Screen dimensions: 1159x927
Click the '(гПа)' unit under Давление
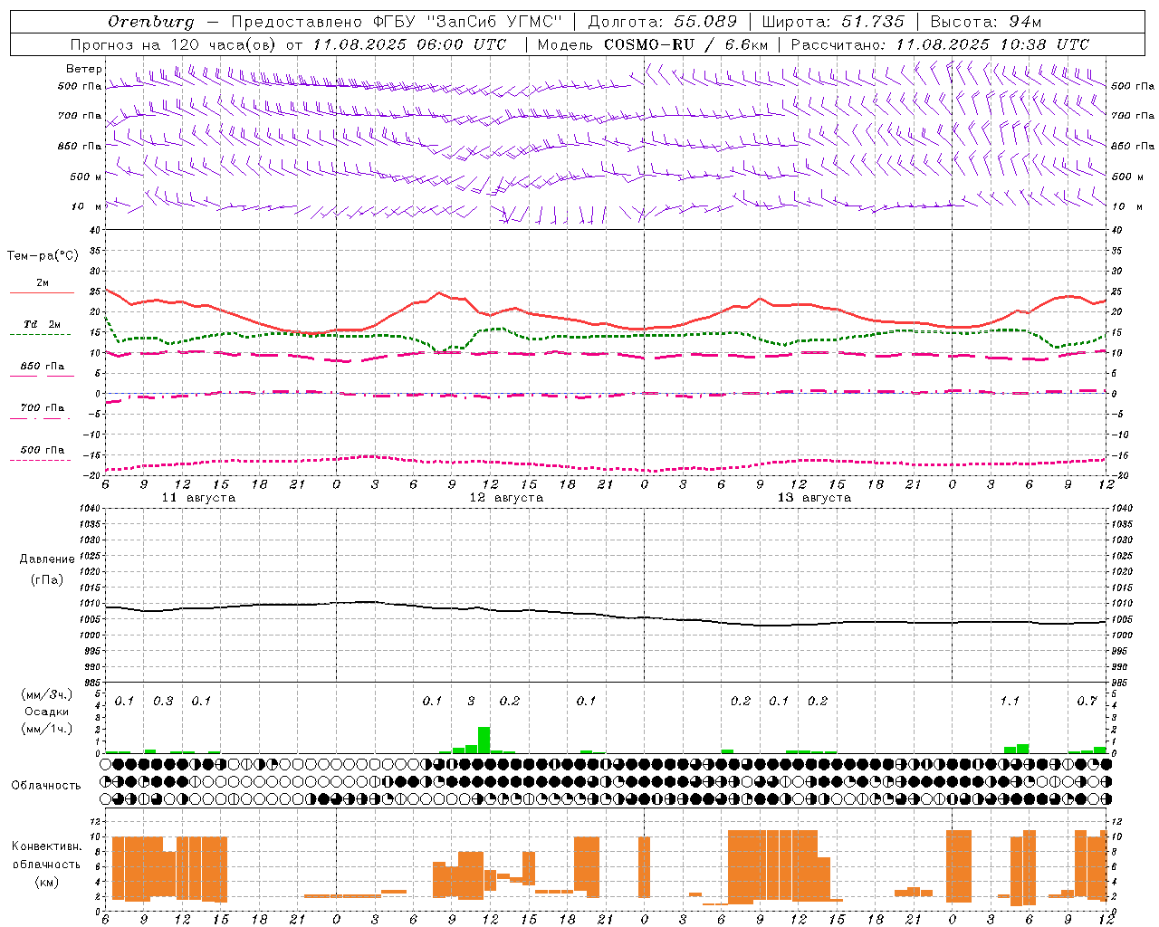coord(47,579)
